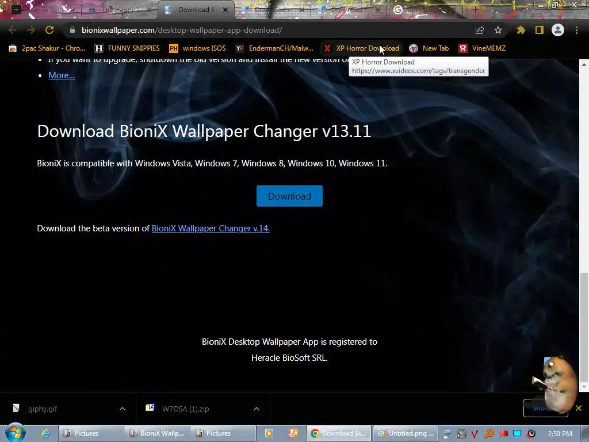589x442 pixels.
Task: Switch to BioniX Wallp... taskbar window
Action: pyautogui.click(x=157, y=433)
